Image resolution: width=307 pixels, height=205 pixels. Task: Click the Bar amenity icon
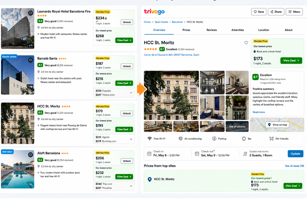[244, 139]
